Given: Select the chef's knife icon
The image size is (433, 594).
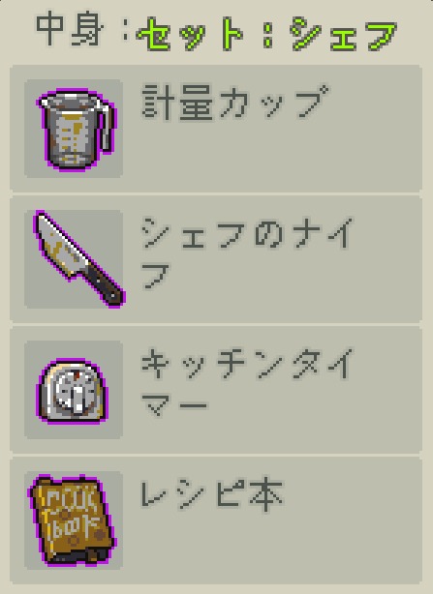Looking at the screenshot, I should pos(79,258).
